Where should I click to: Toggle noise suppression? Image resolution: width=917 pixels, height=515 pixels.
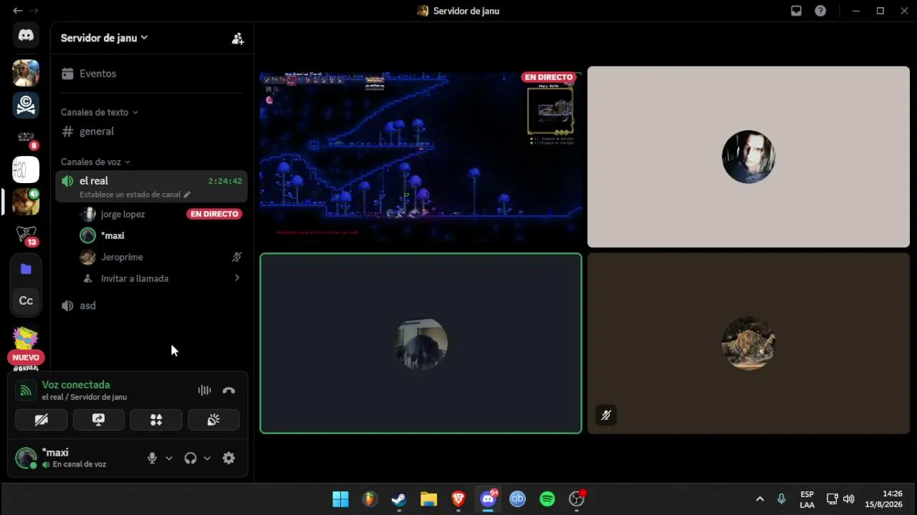[204, 391]
